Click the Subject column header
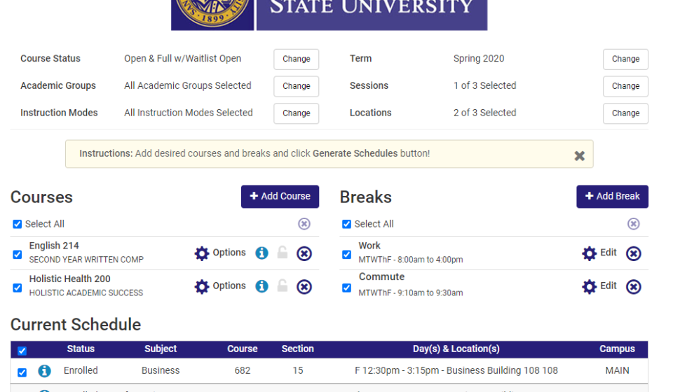This screenshot has width=673, height=392. (161, 349)
